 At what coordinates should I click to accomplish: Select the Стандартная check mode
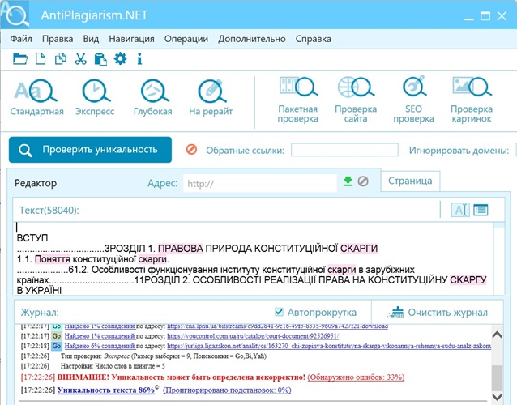[x=36, y=97]
